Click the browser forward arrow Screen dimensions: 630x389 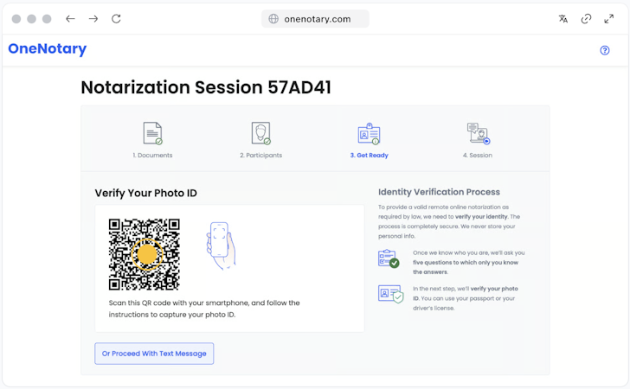coord(93,19)
